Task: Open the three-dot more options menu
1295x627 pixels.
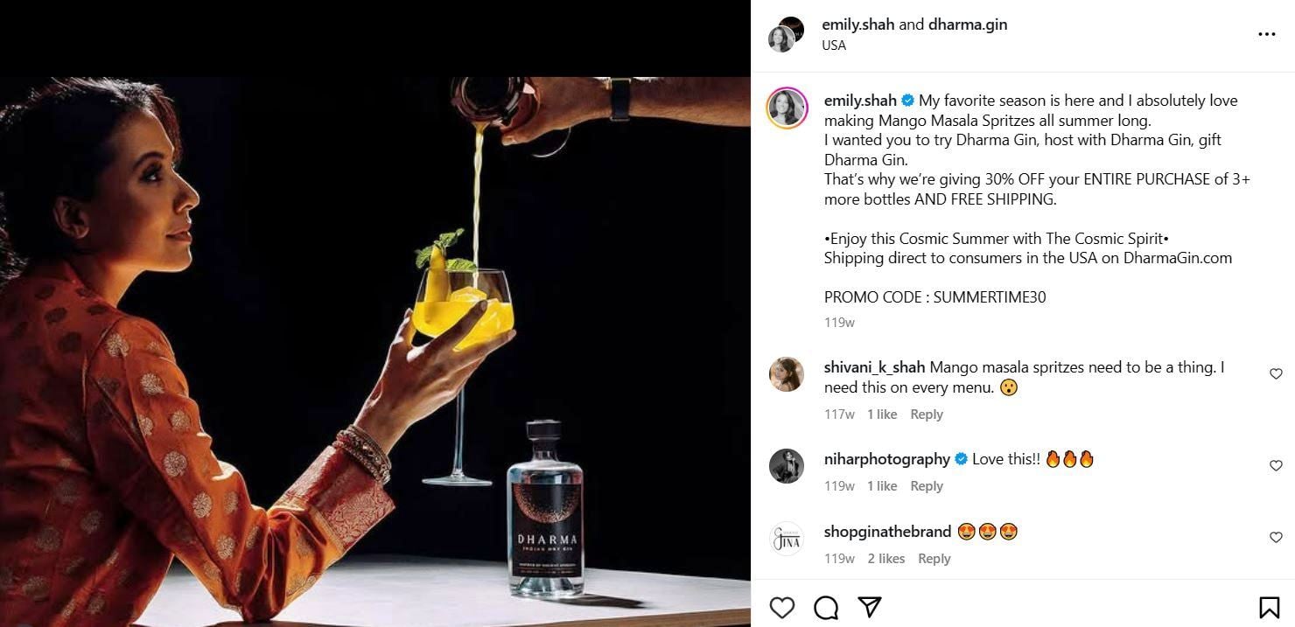Action: pos(1266,34)
